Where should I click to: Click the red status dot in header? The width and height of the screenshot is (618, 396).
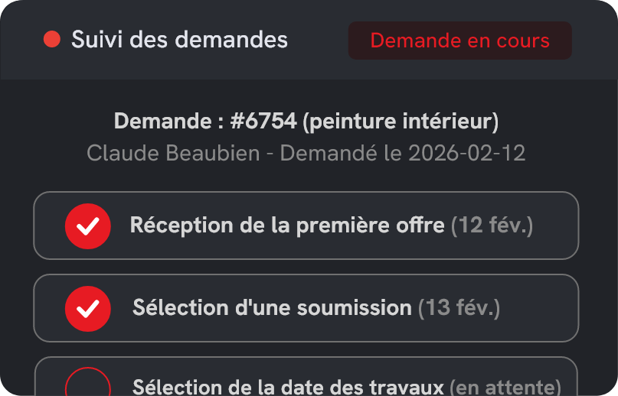tap(52, 40)
